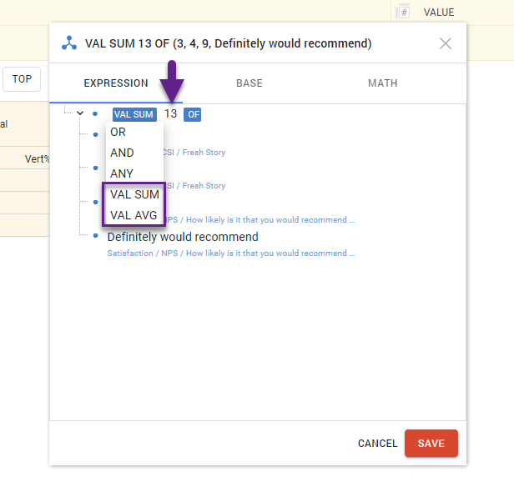
Task: Click the TOP button behind the dialog
Action: 22,79
